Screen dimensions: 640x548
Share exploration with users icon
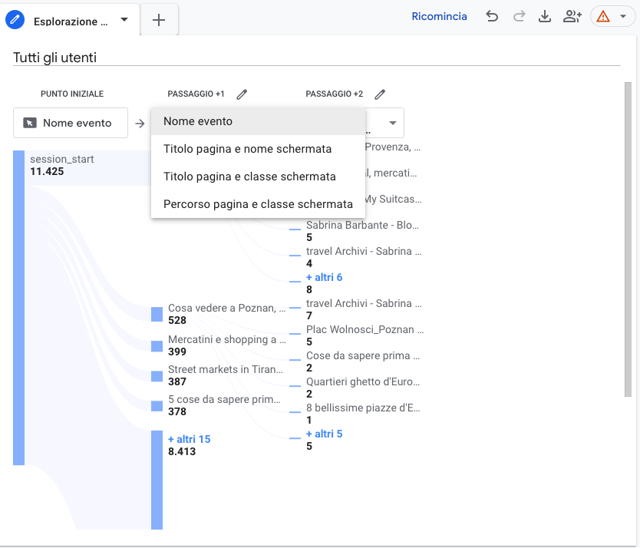(x=572, y=17)
